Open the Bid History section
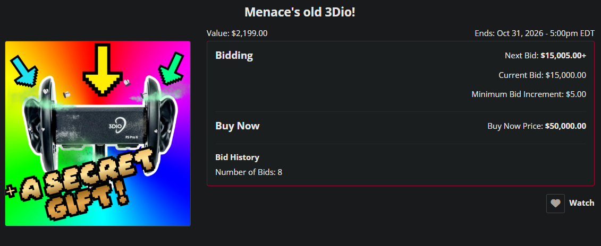 (x=237, y=157)
